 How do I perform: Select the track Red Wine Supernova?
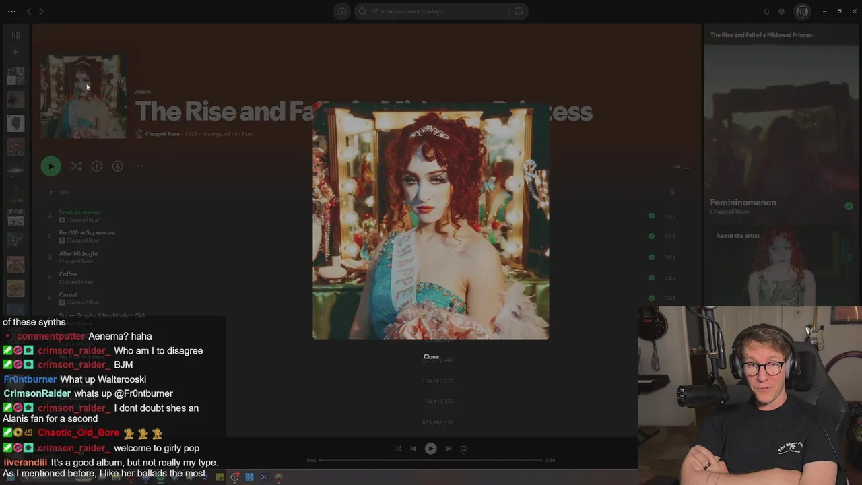[87, 233]
